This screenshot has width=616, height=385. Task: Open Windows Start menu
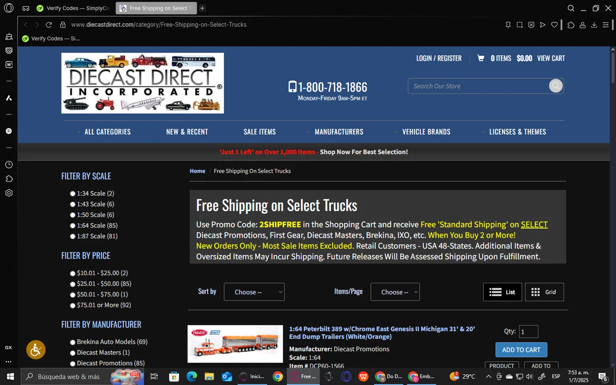tap(10, 376)
